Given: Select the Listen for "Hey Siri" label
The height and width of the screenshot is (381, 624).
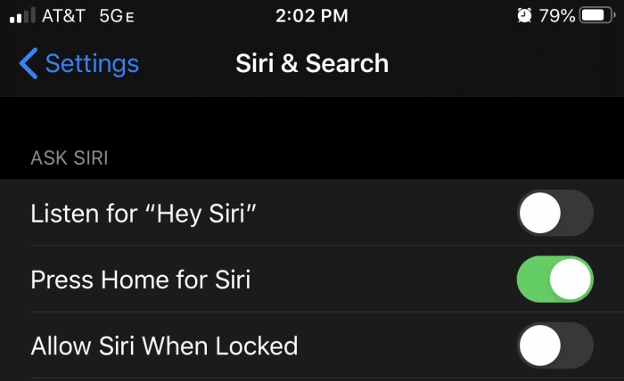Looking at the screenshot, I should pos(144,214).
